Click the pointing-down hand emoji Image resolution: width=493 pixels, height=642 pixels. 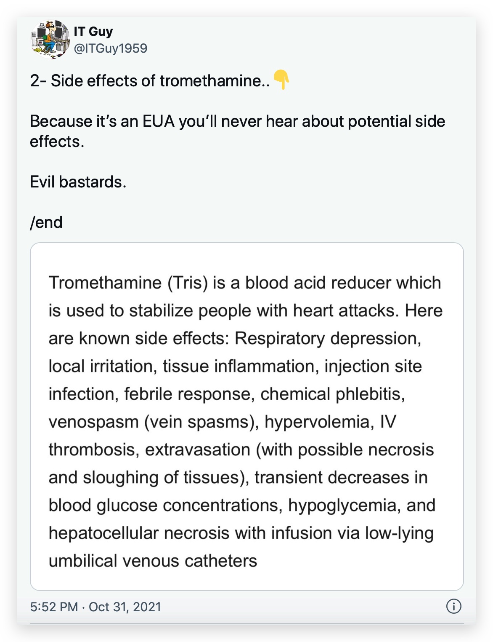click(x=281, y=80)
